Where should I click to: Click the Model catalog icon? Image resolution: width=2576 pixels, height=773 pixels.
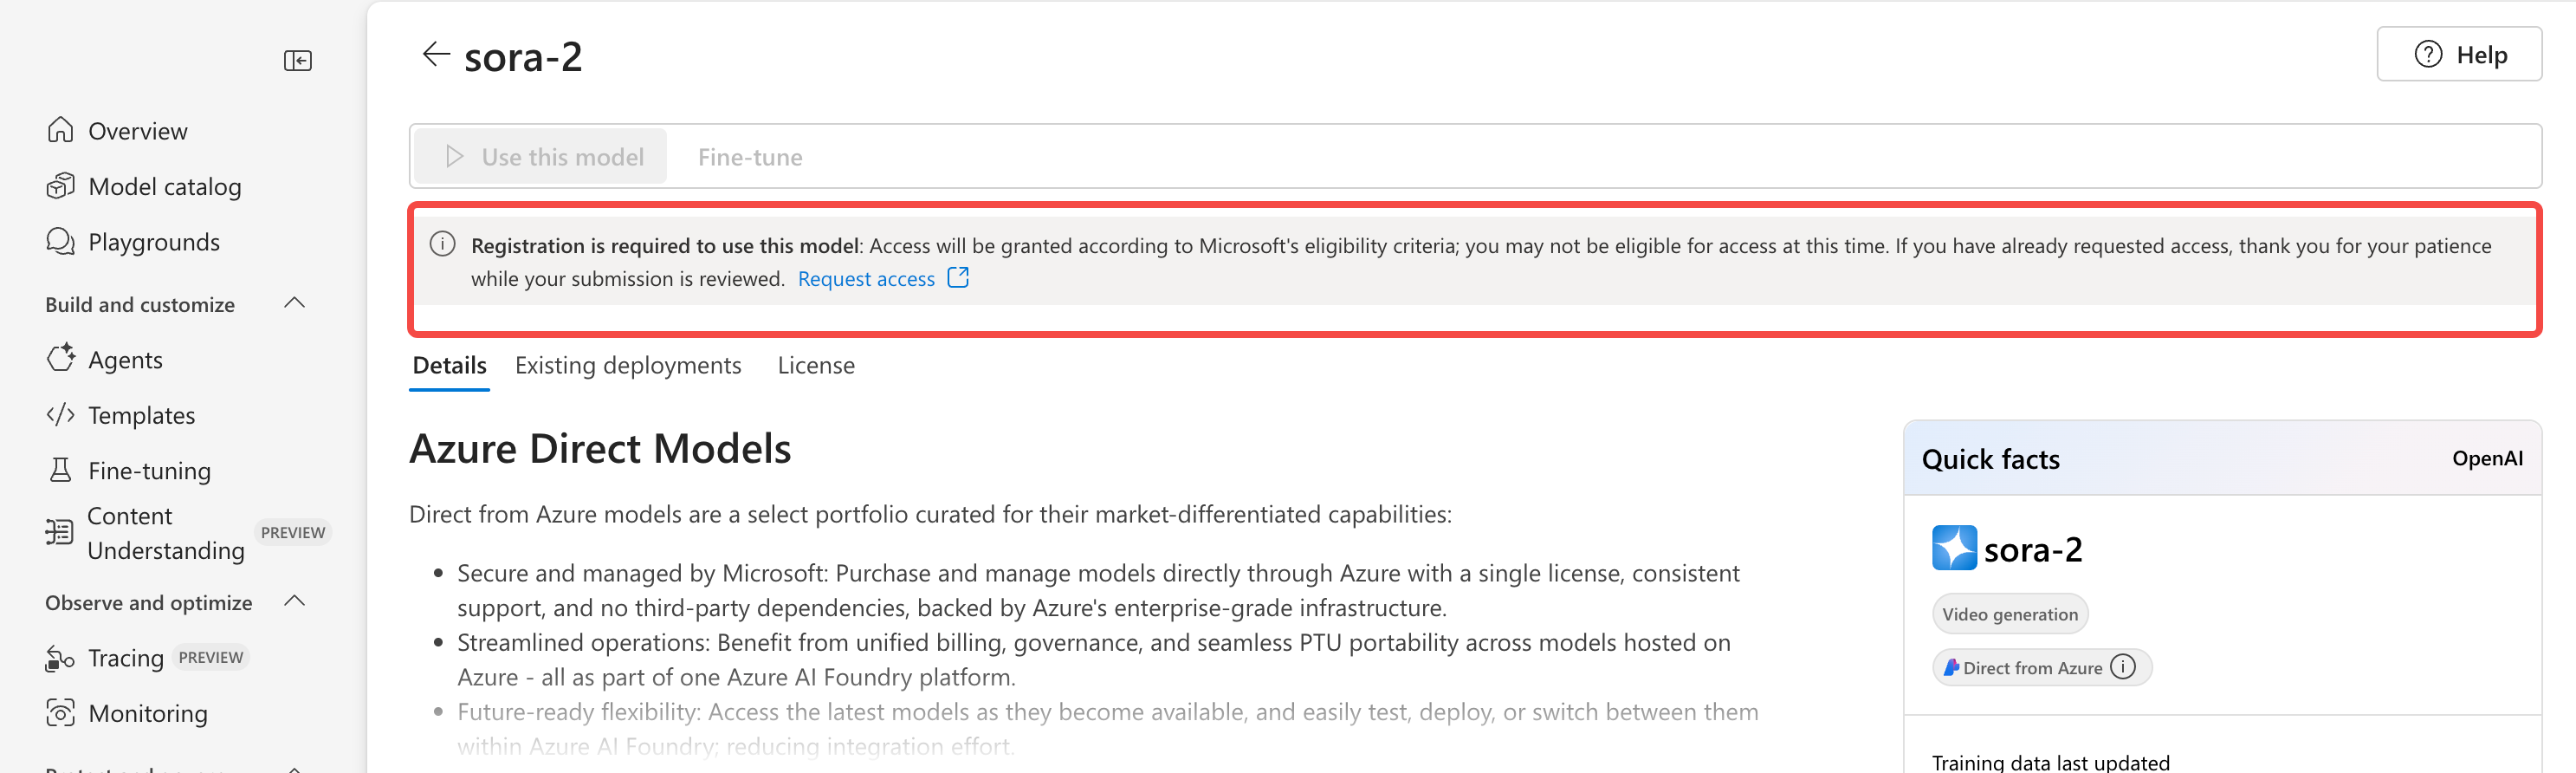(x=61, y=186)
